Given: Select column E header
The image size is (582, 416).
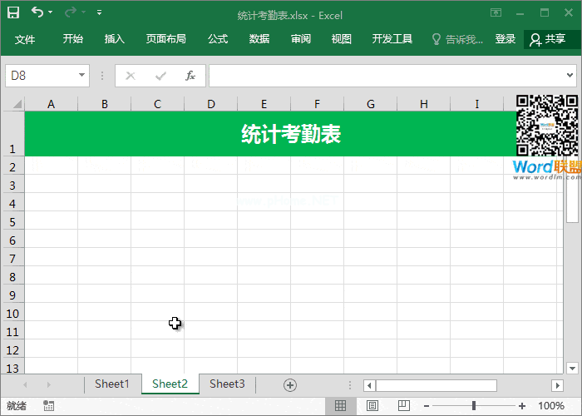Looking at the screenshot, I should (264, 104).
